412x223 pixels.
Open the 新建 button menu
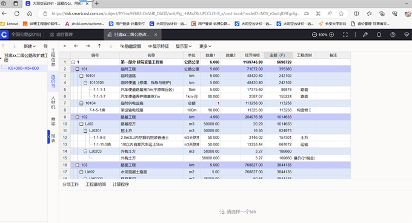pos(30,46)
